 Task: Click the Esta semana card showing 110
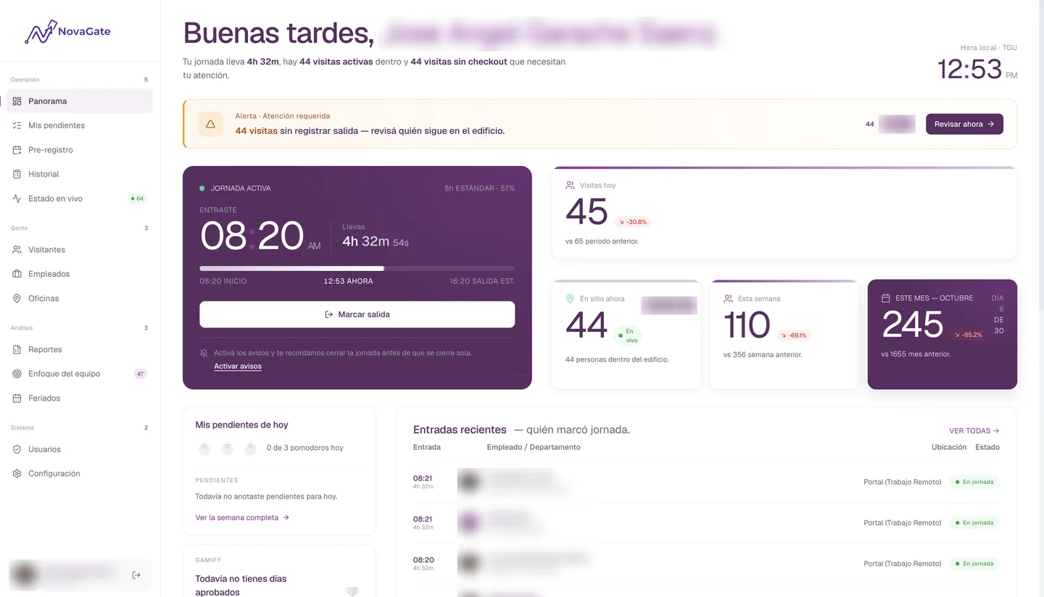[x=784, y=334]
